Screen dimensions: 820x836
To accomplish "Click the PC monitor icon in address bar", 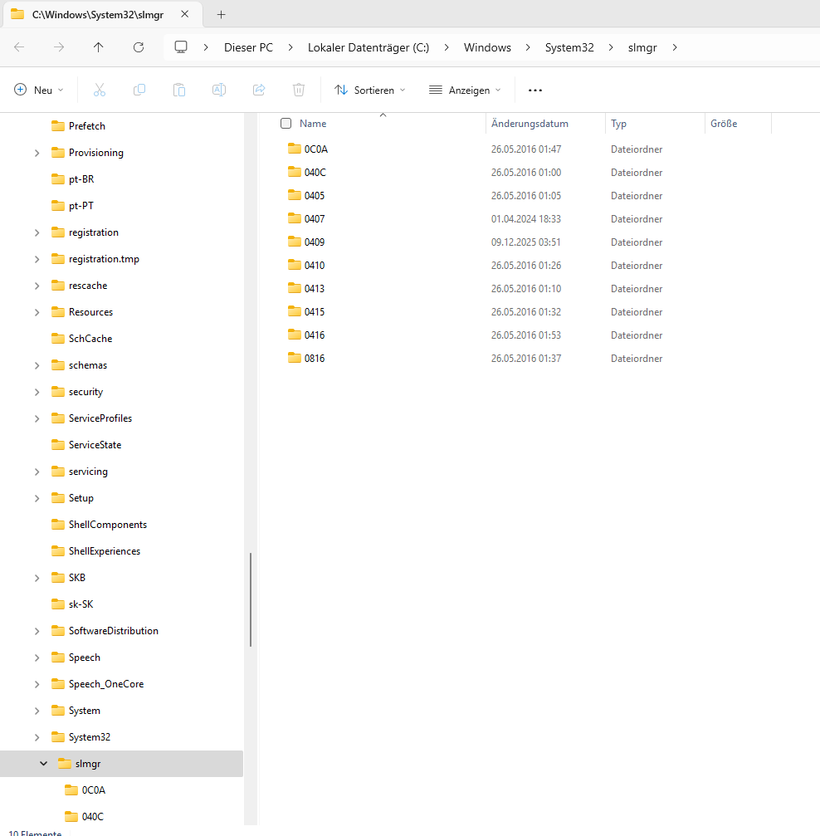I will [181, 47].
